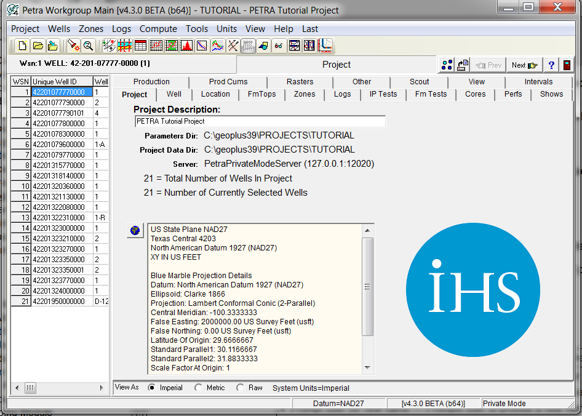
Task: Click the red eyeglasses icon
Action: click(279, 46)
